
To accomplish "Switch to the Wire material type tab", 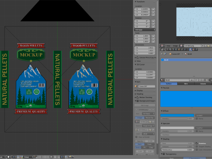I will click(x=186, y=83).
